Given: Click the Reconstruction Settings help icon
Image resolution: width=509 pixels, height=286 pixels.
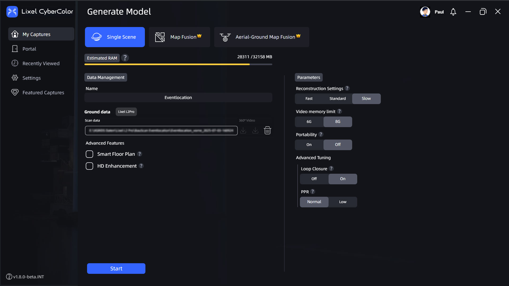Looking at the screenshot, I should (347, 88).
